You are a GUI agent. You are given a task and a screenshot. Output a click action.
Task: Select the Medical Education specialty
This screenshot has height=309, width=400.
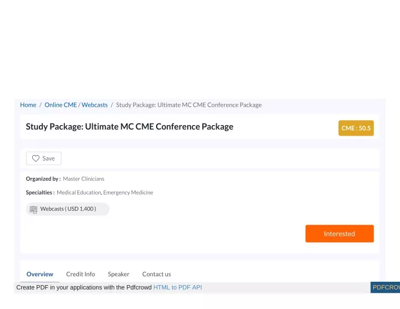point(79,193)
